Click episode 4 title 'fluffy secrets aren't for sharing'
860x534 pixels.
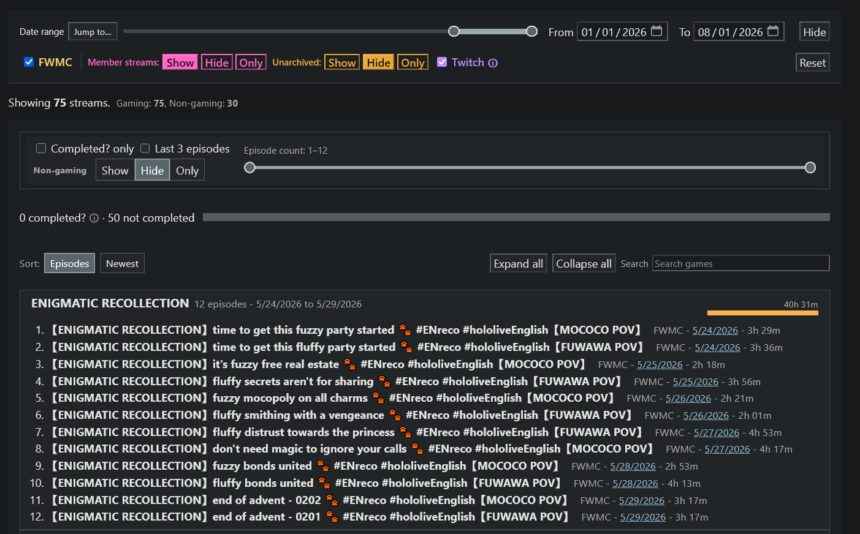[x=336, y=382]
